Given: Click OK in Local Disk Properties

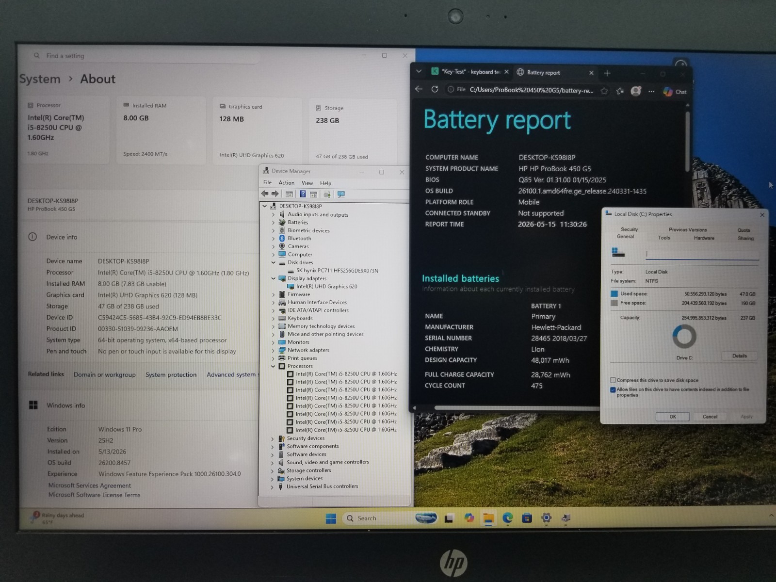Looking at the screenshot, I should pyautogui.click(x=673, y=417).
